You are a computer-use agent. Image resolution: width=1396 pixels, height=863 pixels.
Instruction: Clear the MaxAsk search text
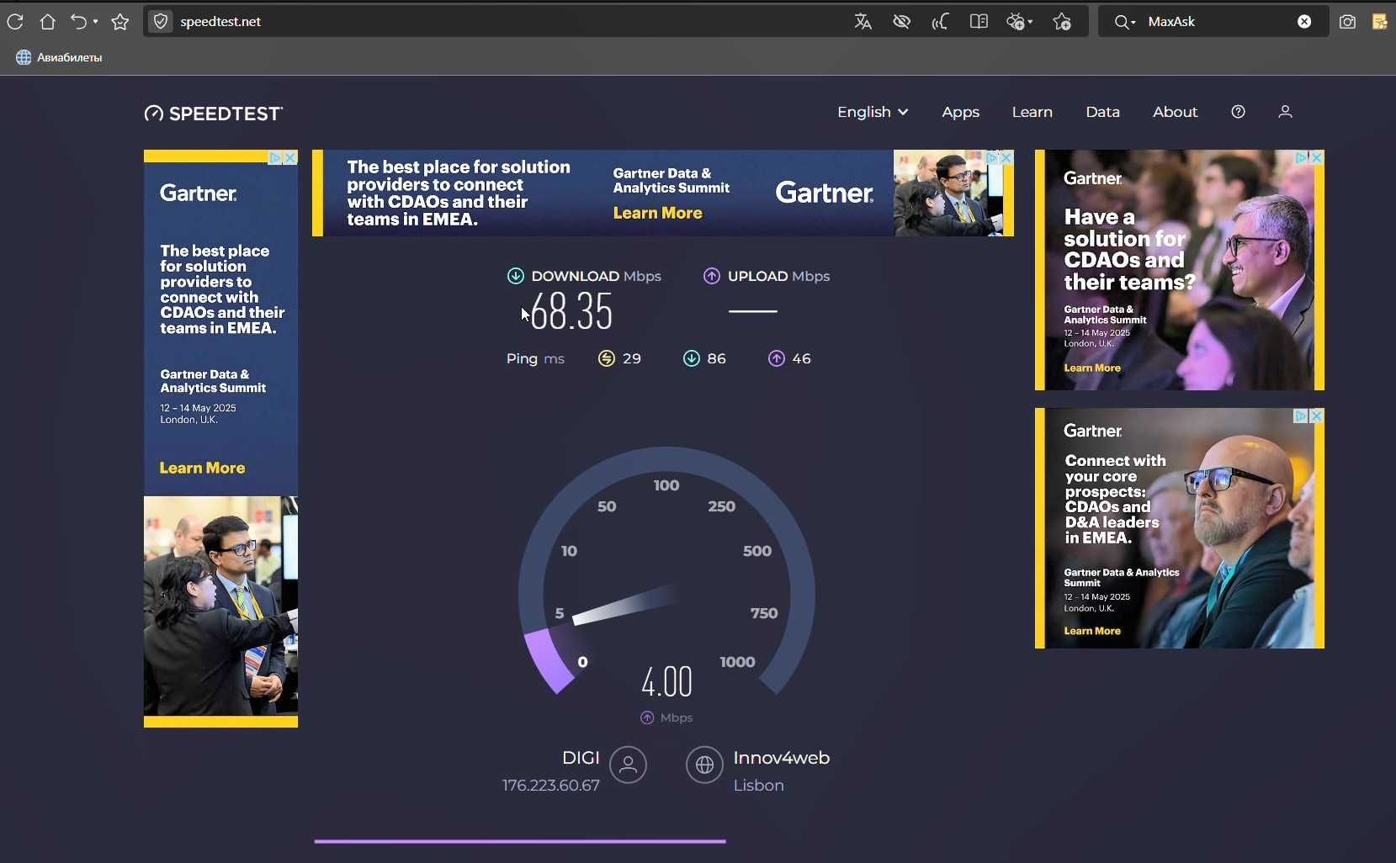1304,22
